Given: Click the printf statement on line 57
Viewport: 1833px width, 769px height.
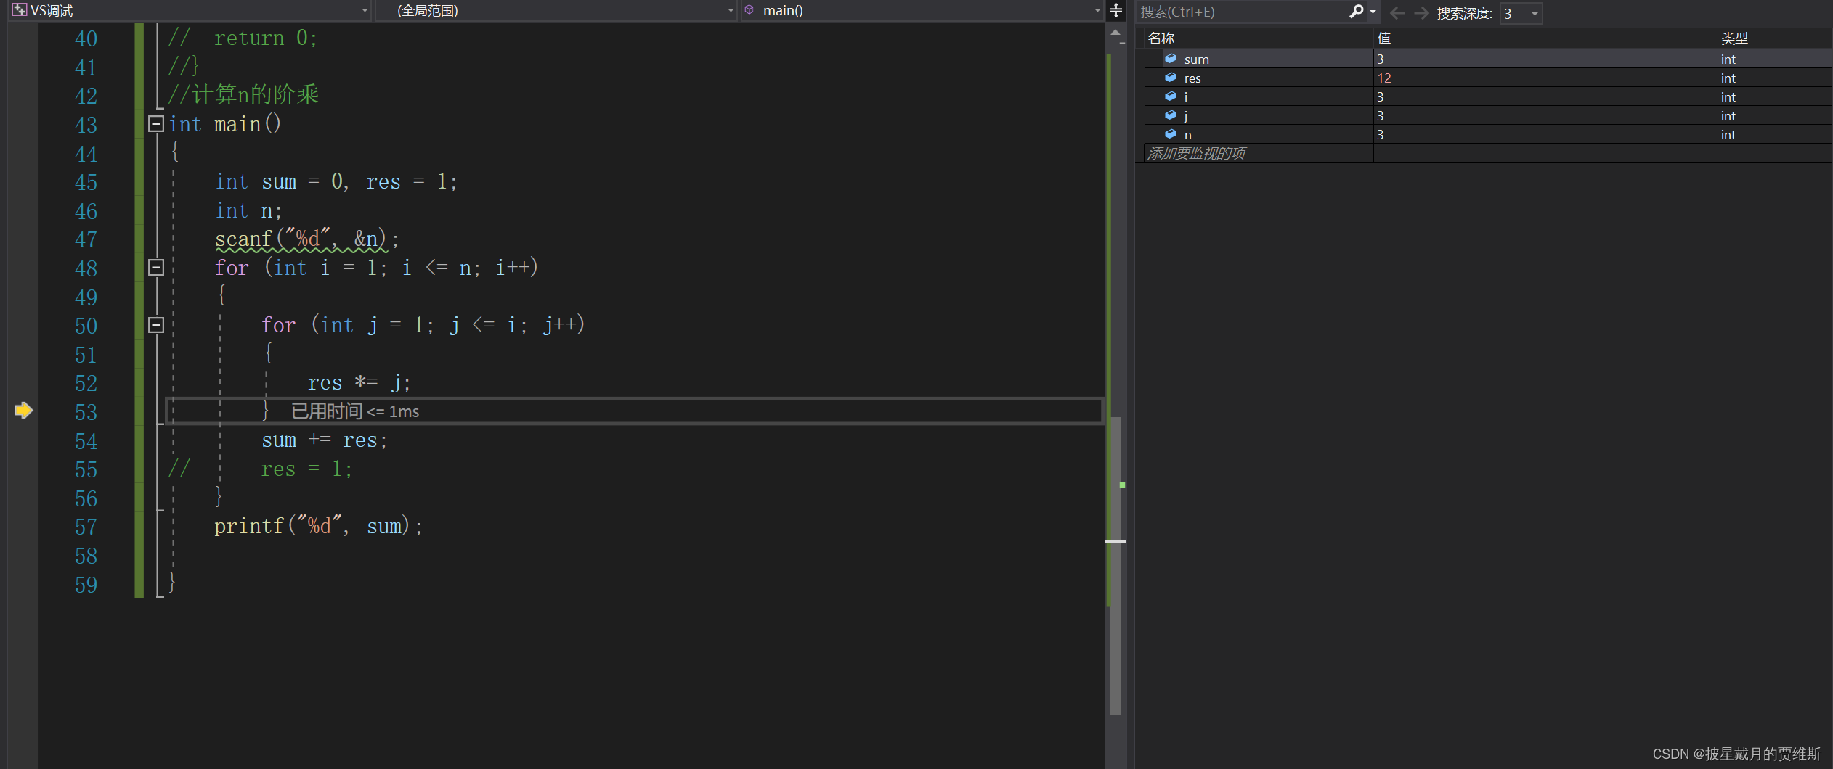Looking at the screenshot, I should point(318,526).
